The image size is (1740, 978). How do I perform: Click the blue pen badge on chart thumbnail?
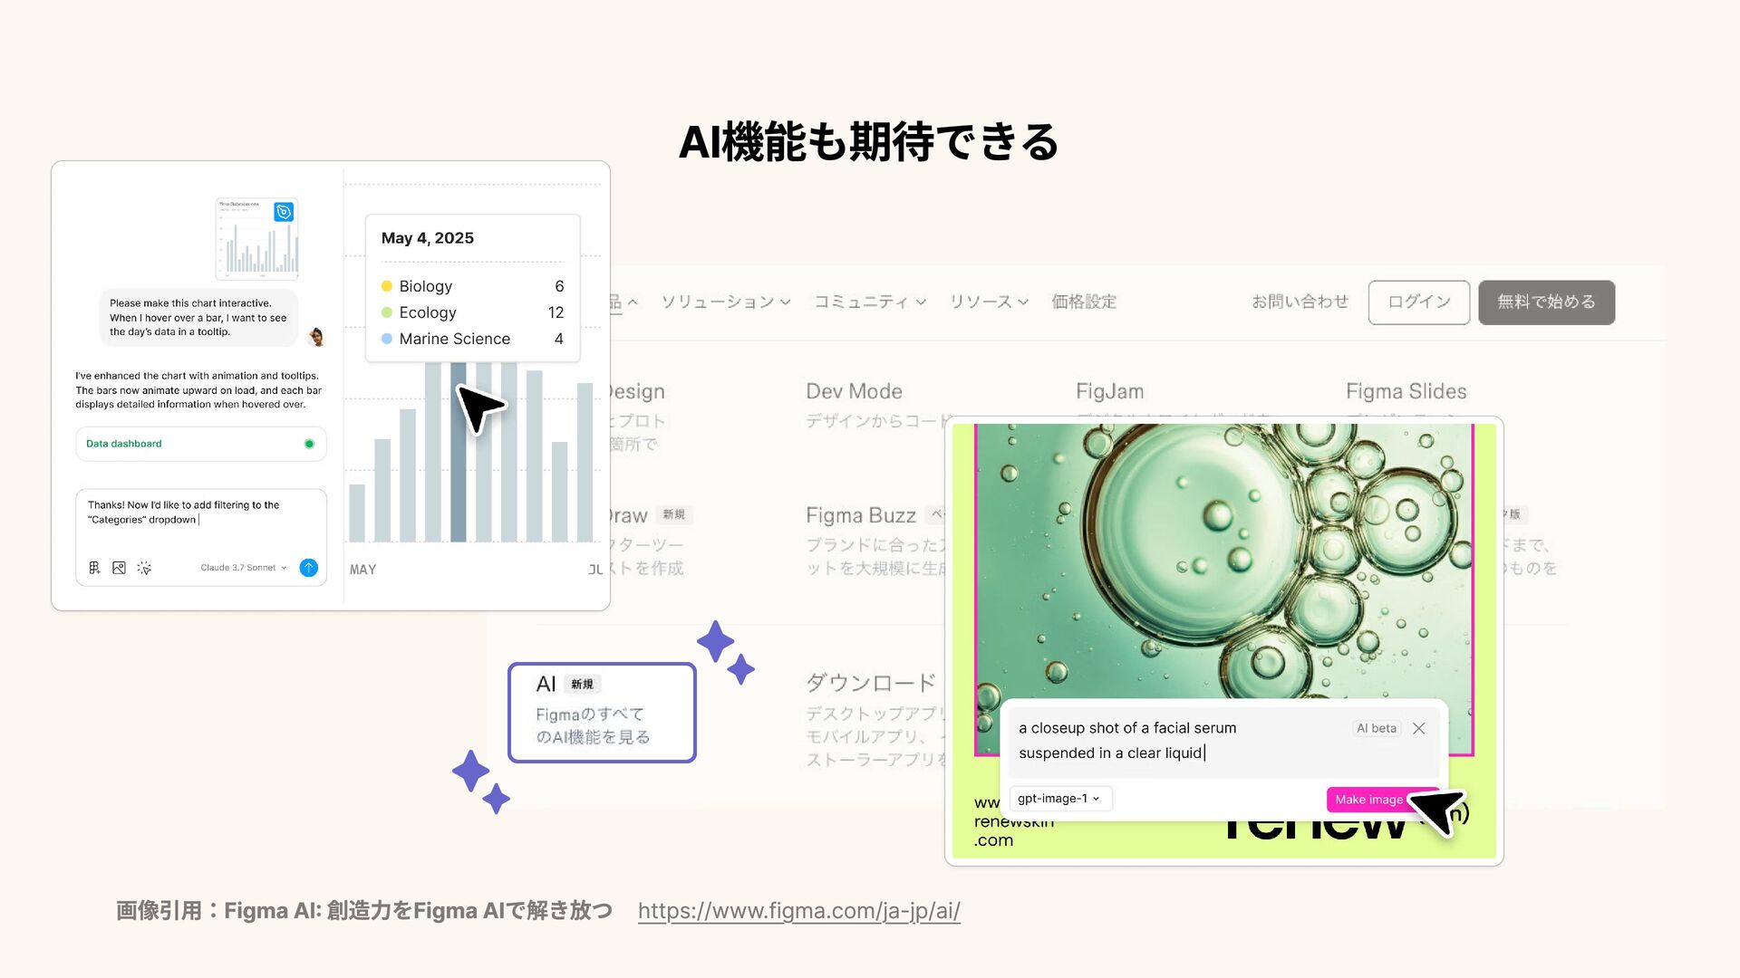pyautogui.click(x=284, y=211)
